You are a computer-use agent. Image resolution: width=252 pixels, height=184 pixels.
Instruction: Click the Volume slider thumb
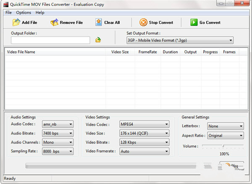223,146
